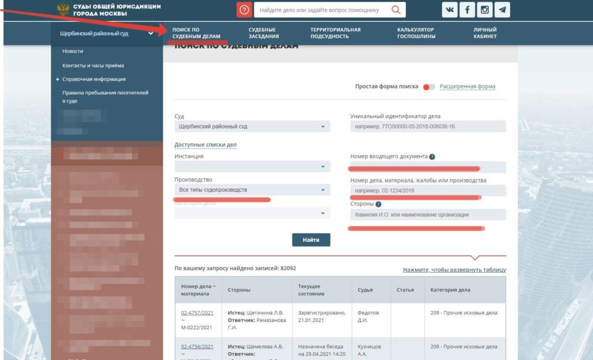Click the Найти button
This screenshot has height=360, width=593.
pos(311,240)
